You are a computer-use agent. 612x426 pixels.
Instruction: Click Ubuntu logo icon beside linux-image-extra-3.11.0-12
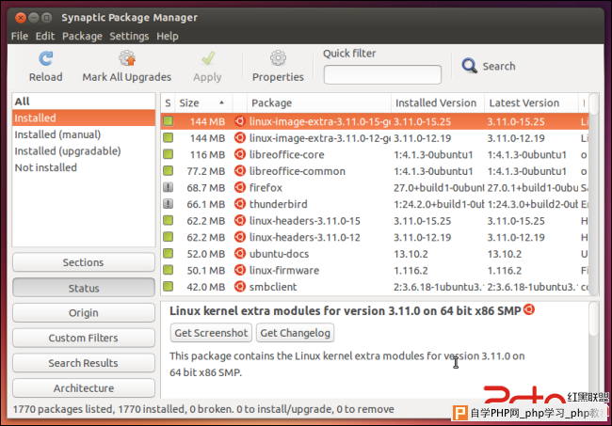coord(240,138)
